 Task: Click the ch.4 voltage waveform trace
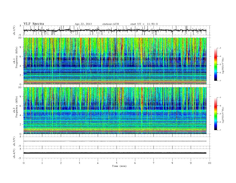[x=115, y=153]
